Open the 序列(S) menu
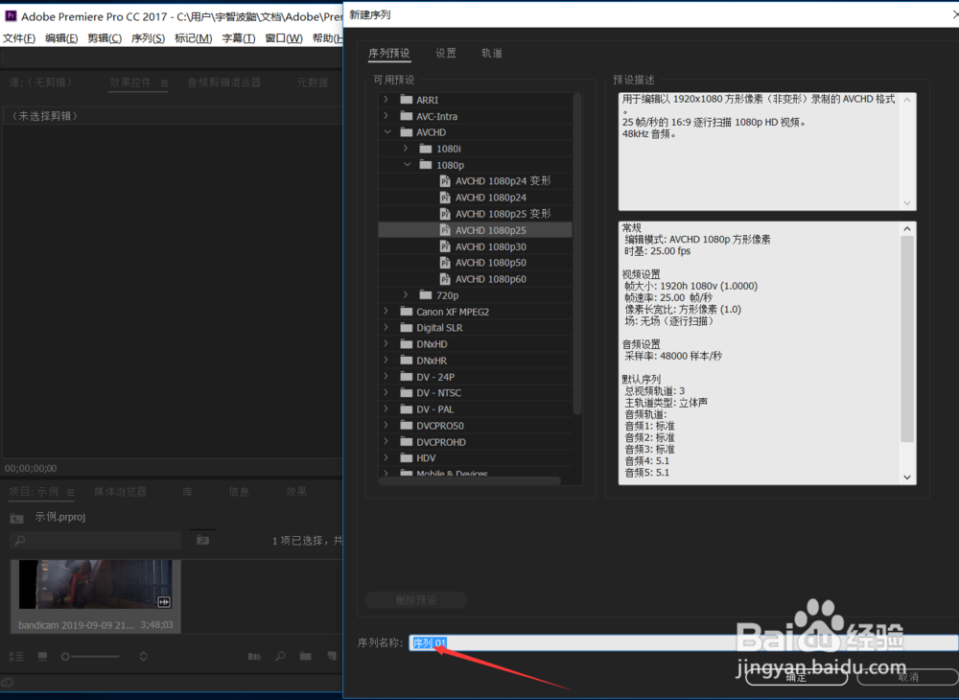 pyautogui.click(x=148, y=38)
